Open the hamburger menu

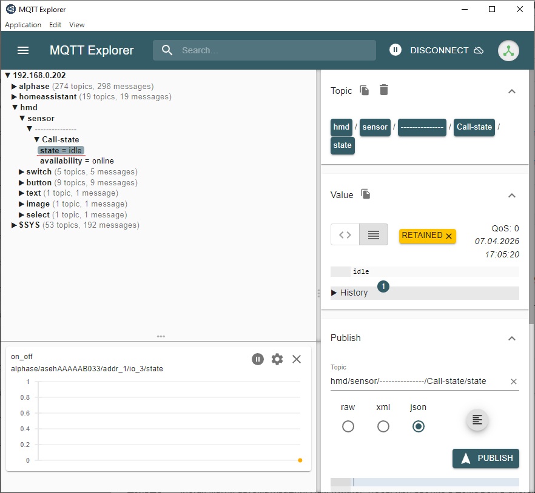23,50
